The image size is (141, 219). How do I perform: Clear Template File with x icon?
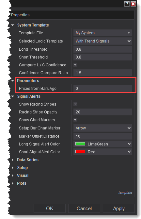(129, 33)
